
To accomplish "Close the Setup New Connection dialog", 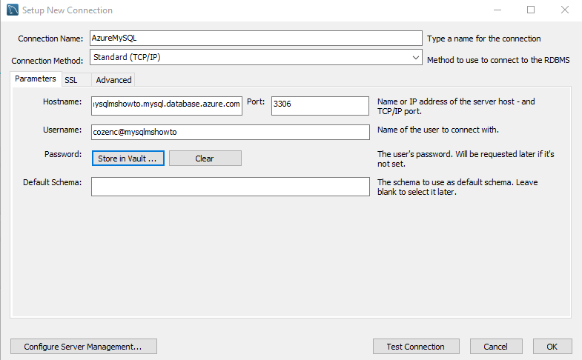I will [x=564, y=10].
